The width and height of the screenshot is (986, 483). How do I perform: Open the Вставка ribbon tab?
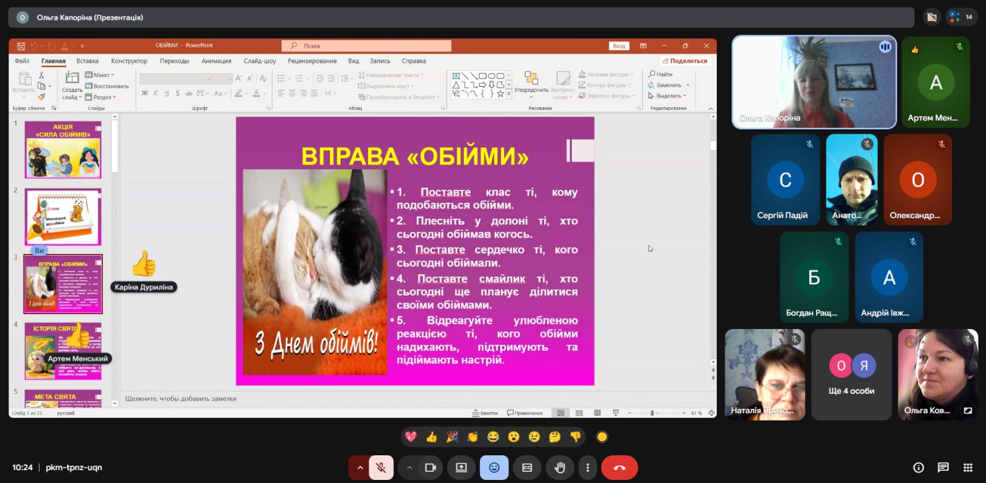88,61
